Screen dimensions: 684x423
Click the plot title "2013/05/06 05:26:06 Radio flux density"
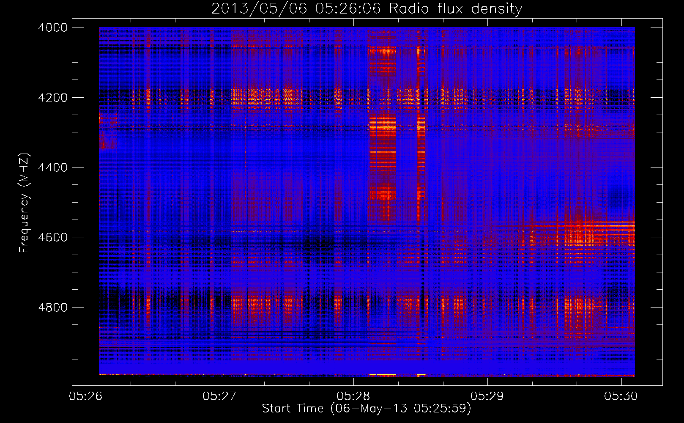point(367,8)
